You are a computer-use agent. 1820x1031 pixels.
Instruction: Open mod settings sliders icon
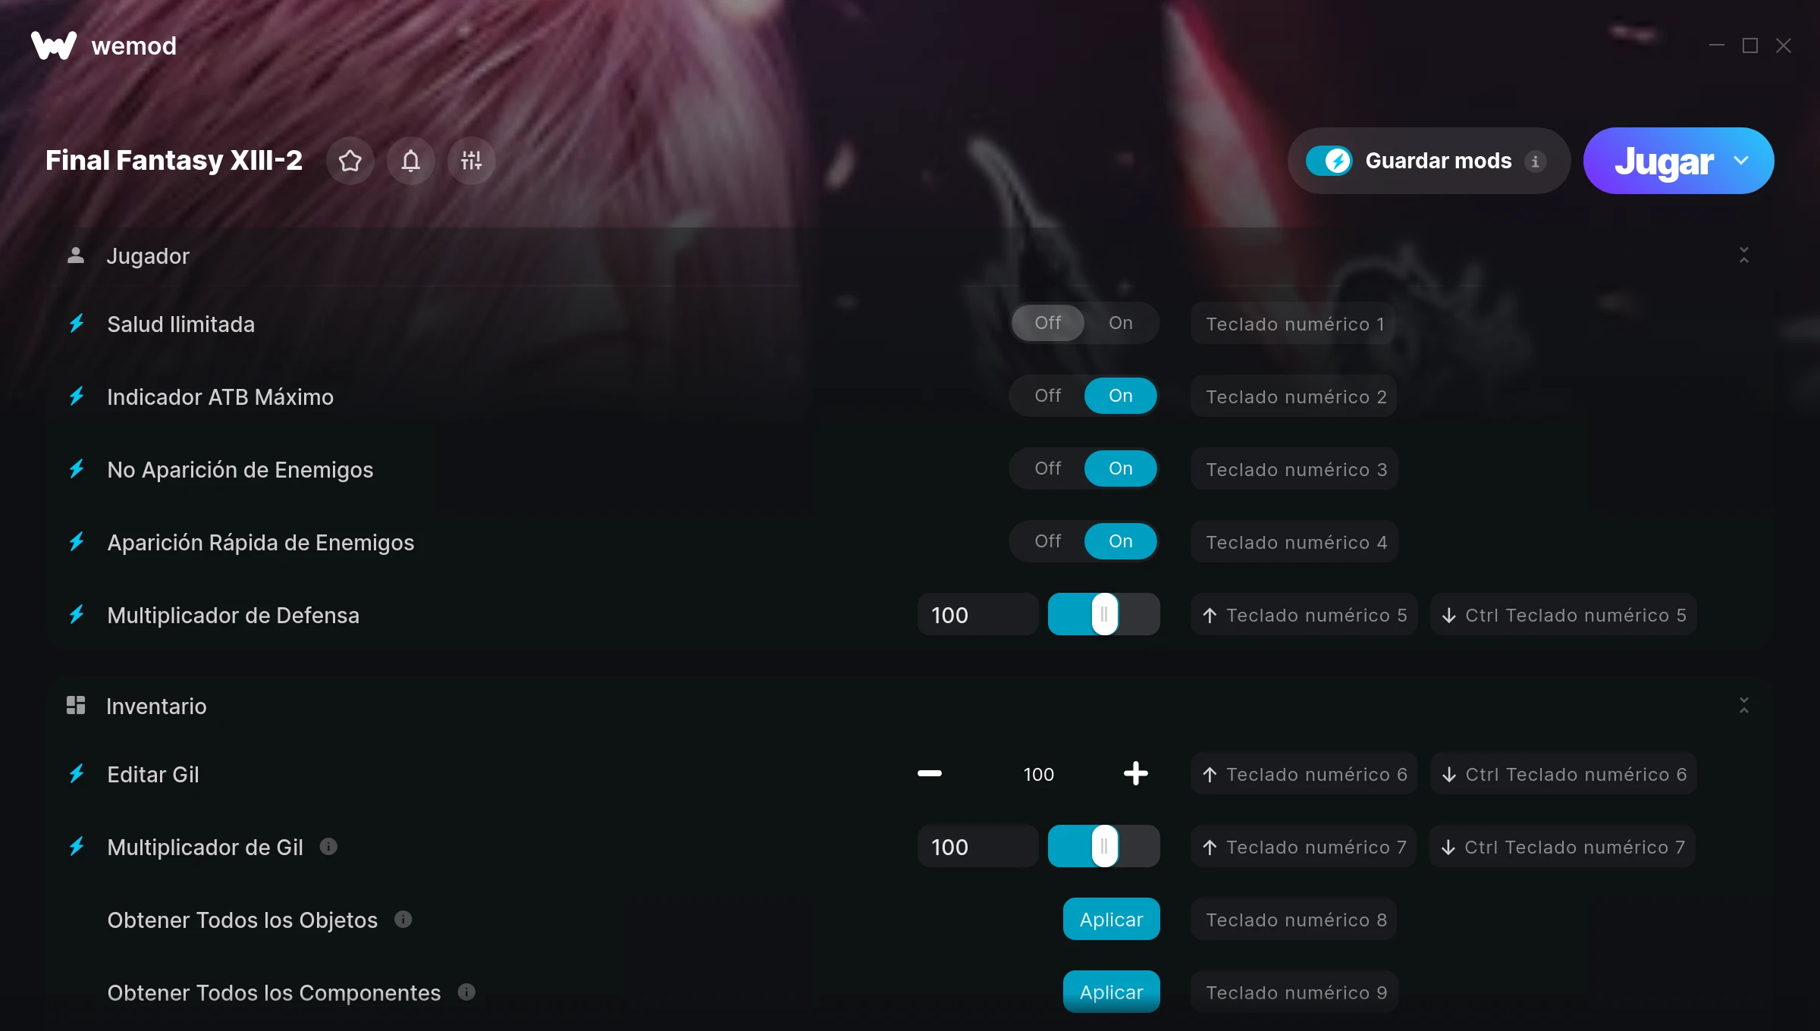[472, 161]
